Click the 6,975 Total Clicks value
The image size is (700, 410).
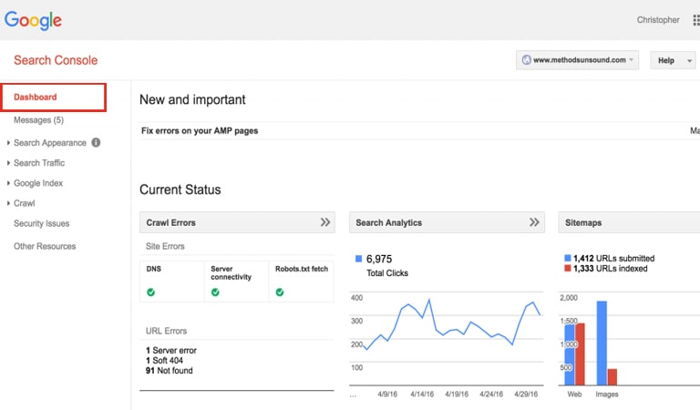[x=379, y=259]
